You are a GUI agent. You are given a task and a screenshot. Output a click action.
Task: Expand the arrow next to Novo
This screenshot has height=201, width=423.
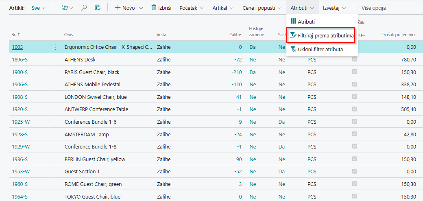[x=141, y=8]
